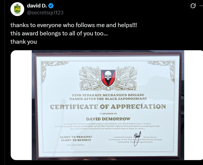Click 'this award belongs to all' text line
This screenshot has width=203, height=165.
pyautogui.click(x=59, y=33)
